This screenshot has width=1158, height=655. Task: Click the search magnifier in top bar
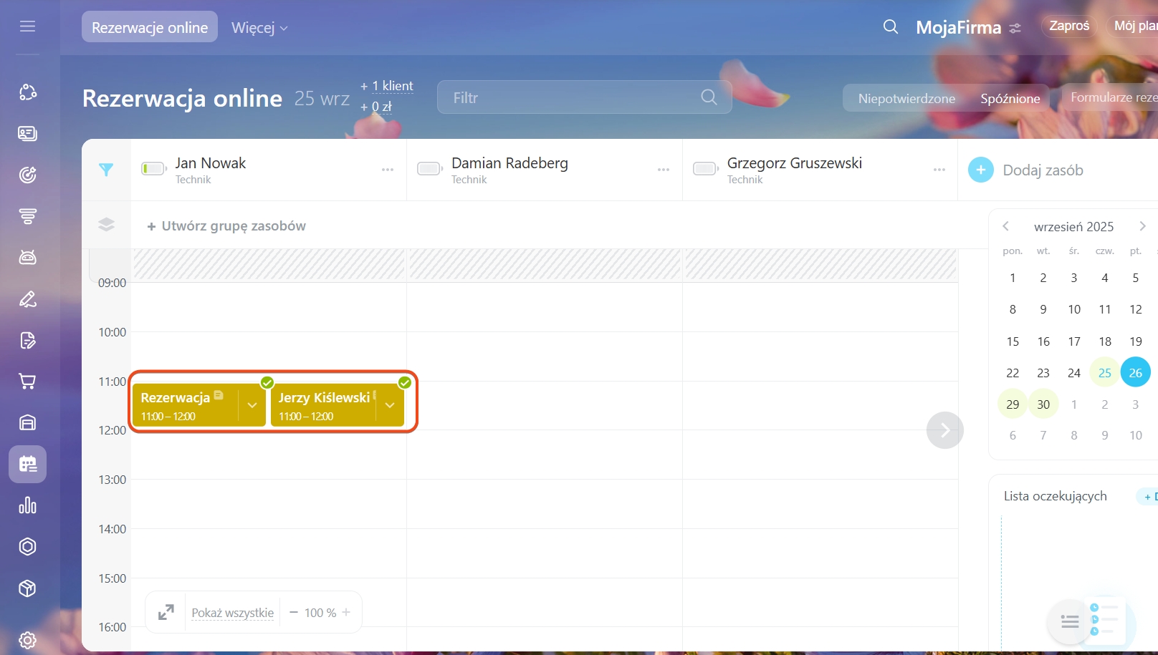click(x=890, y=27)
